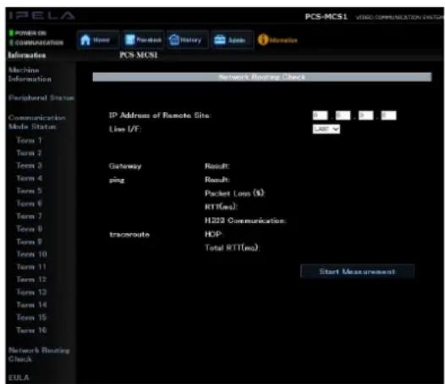Select Term 1 in sidebar

coord(29,140)
